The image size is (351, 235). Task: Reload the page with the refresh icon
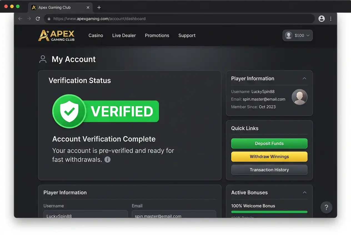[x=38, y=19]
